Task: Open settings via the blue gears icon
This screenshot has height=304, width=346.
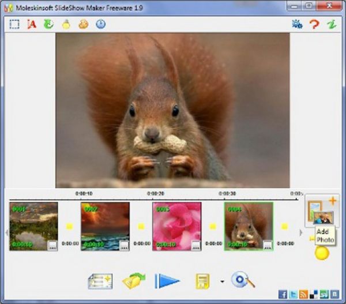Action: [x=297, y=25]
